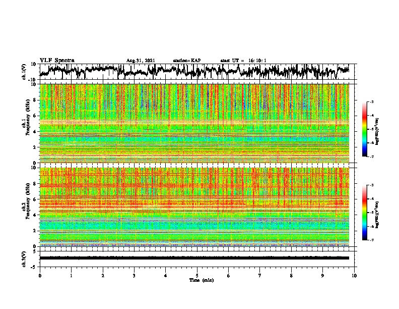Click the "-3" label on ch.2 color bar
This screenshot has height=309, width=399.
coord(371,185)
